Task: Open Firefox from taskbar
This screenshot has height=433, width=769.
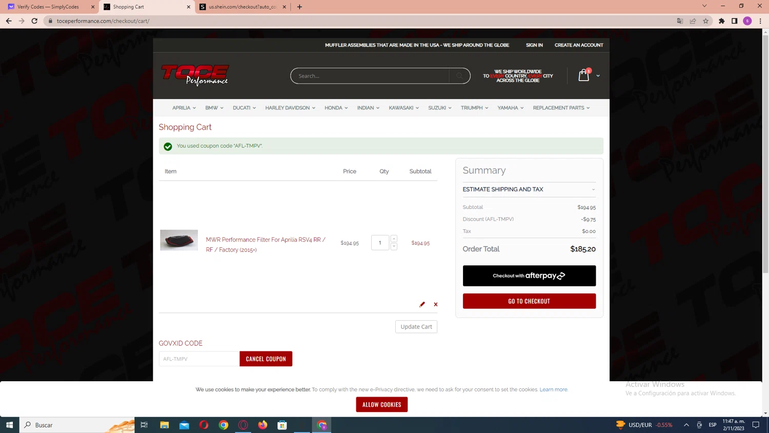Action: tap(262, 425)
